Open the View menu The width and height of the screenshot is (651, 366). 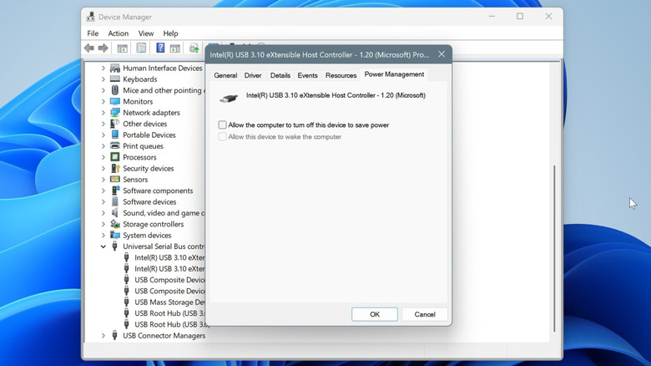(146, 33)
